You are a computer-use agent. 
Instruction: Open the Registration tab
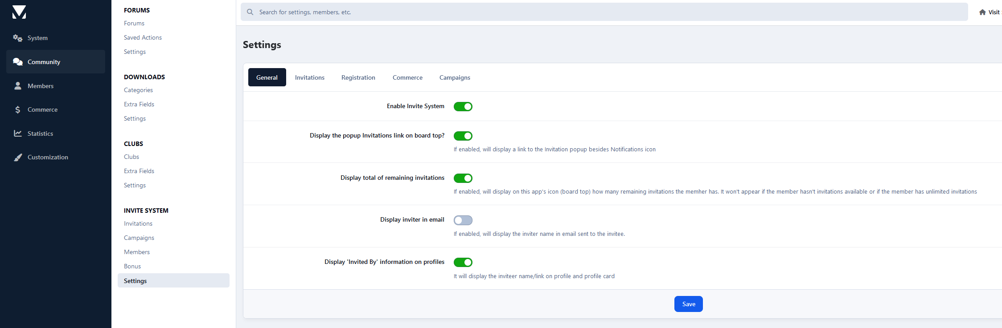click(x=358, y=77)
